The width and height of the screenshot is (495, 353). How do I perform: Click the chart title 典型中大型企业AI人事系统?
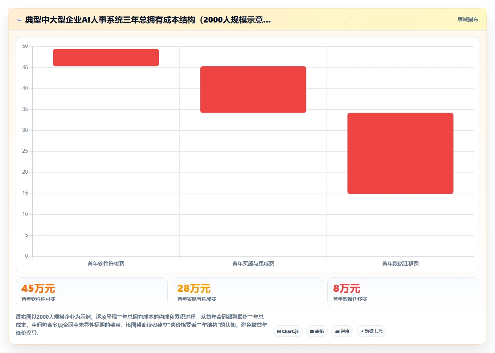[148, 20]
